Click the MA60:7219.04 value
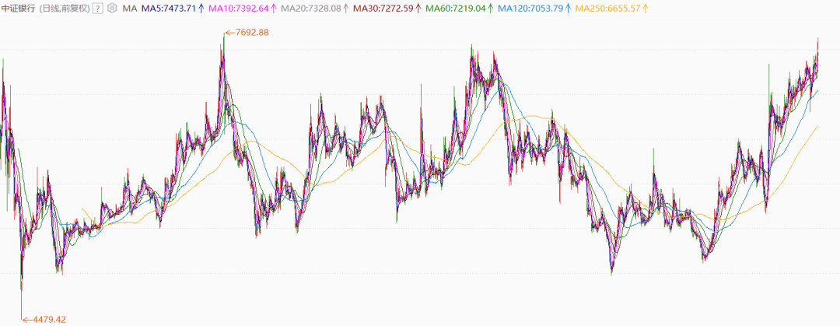 coord(459,8)
